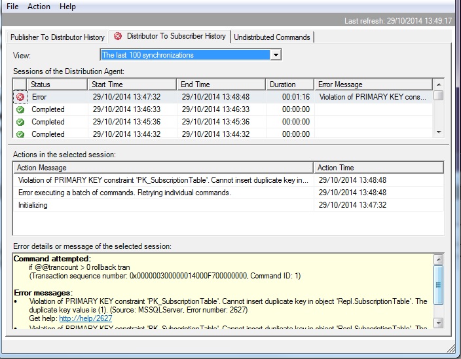Open the Action menu

39,7
